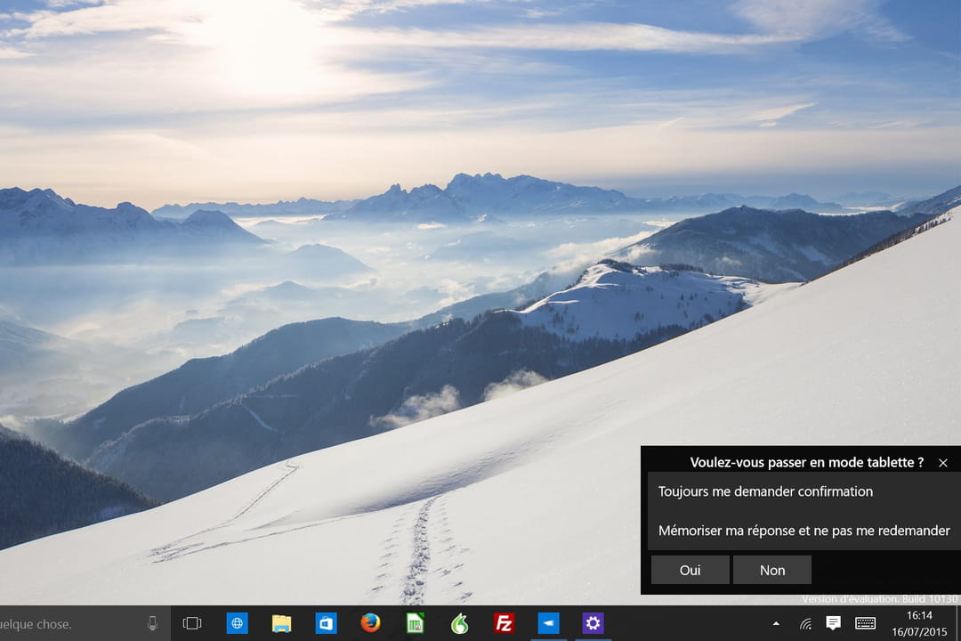This screenshot has height=641, width=961.
Task: Click Oui to enable tablet mode
Action: pos(690,570)
